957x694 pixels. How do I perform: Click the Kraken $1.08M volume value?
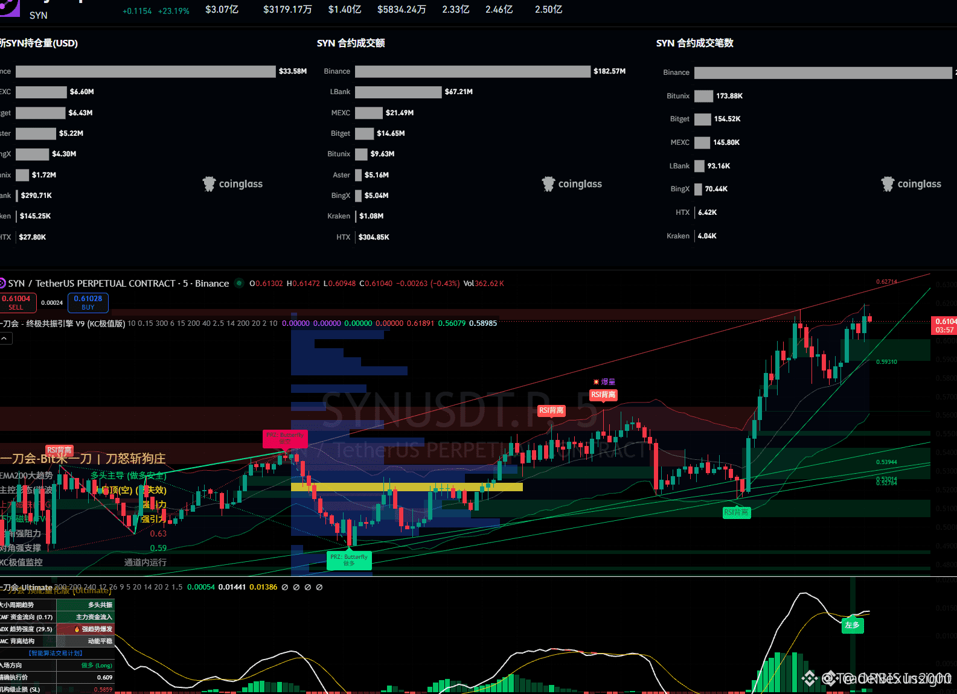tap(371, 216)
